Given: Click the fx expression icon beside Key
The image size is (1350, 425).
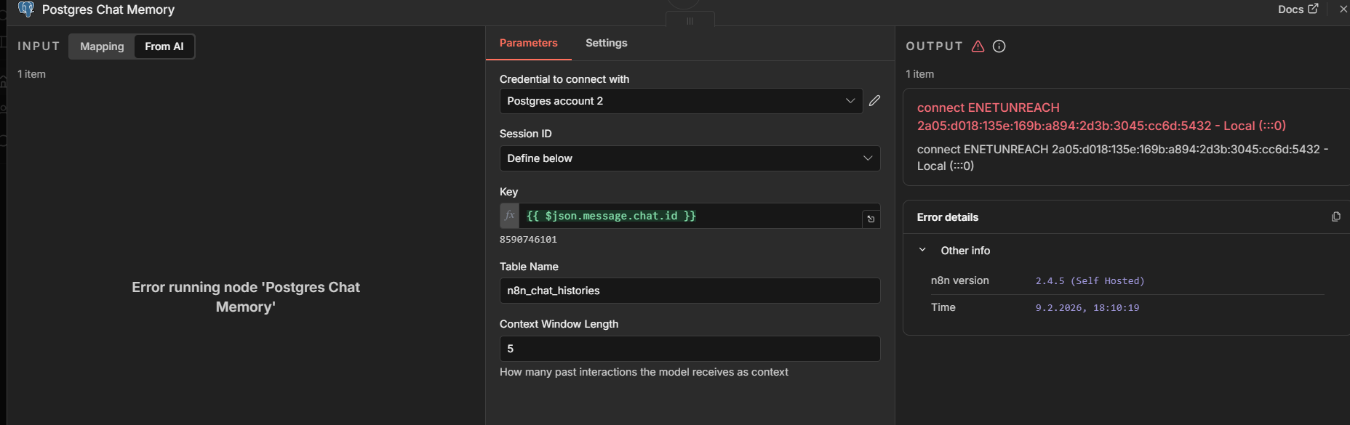Looking at the screenshot, I should point(509,216).
